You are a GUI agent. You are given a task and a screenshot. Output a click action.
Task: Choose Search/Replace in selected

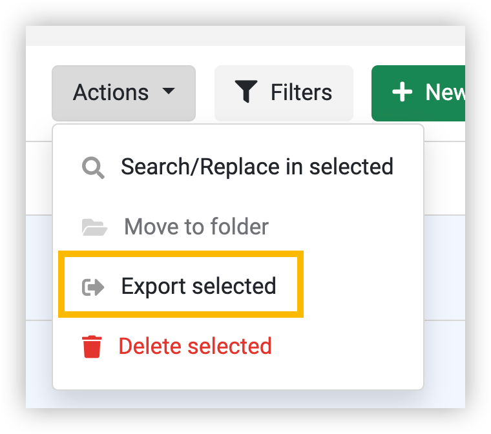238,167
